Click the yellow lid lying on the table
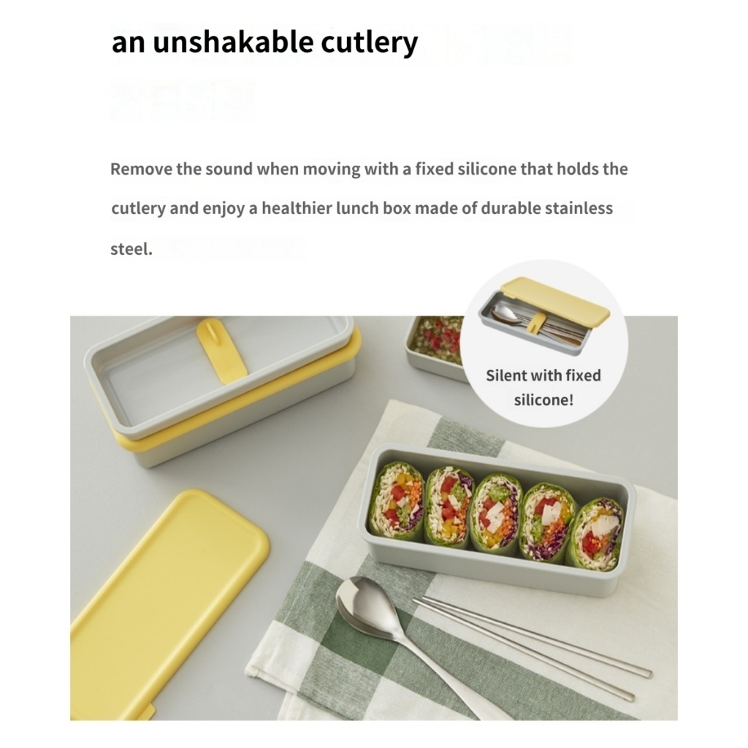Image resolution: width=748 pixels, height=748 pixels. pos(166,603)
